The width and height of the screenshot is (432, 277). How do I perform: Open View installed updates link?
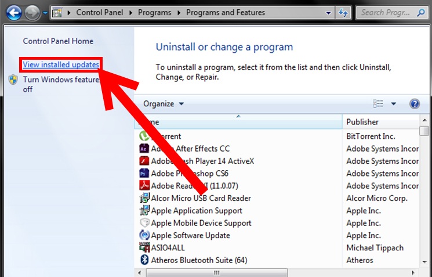pyautogui.click(x=61, y=64)
